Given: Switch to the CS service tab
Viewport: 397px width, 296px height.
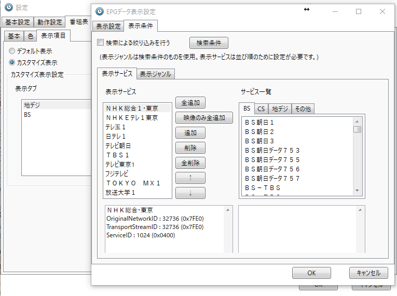Looking at the screenshot, I should [261, 109].
